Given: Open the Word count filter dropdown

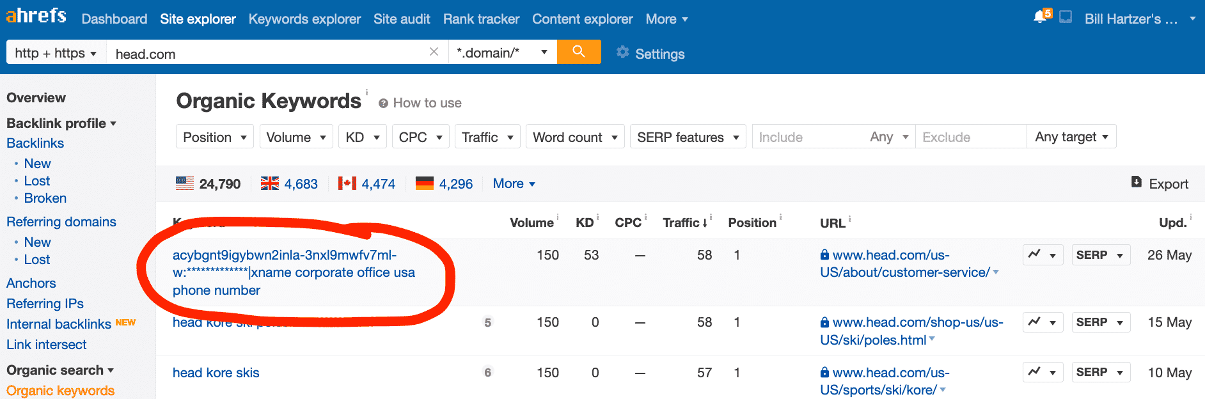Looking at the screenshot, I should (x=575, y=137).
